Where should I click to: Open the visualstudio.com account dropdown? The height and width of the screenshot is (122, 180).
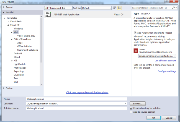coord(157,56)
